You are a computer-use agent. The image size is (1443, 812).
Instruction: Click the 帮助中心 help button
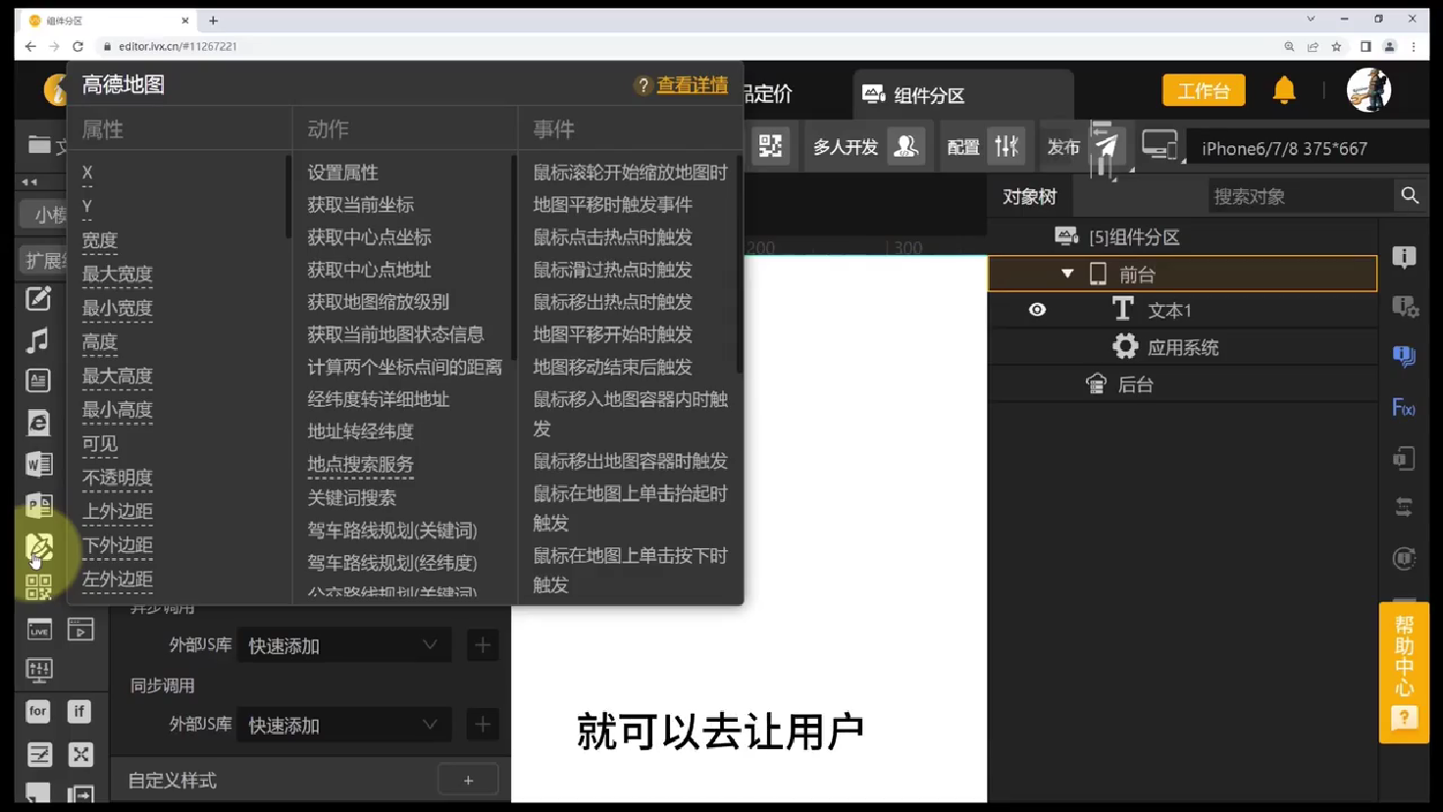pyautogui.click(x=1404, y=673)
